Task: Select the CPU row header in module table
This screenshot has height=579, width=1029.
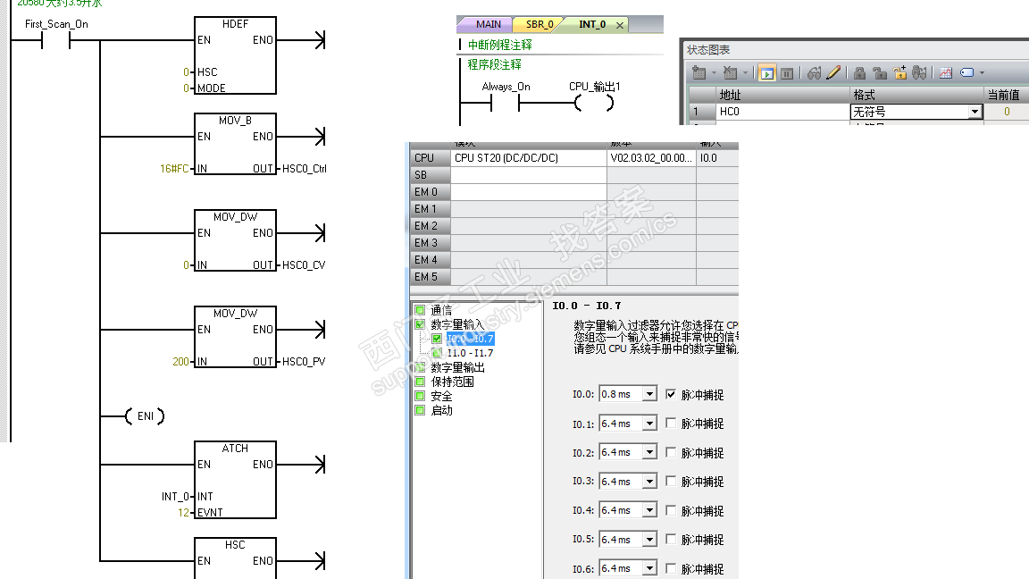Action: pos(430,158)
